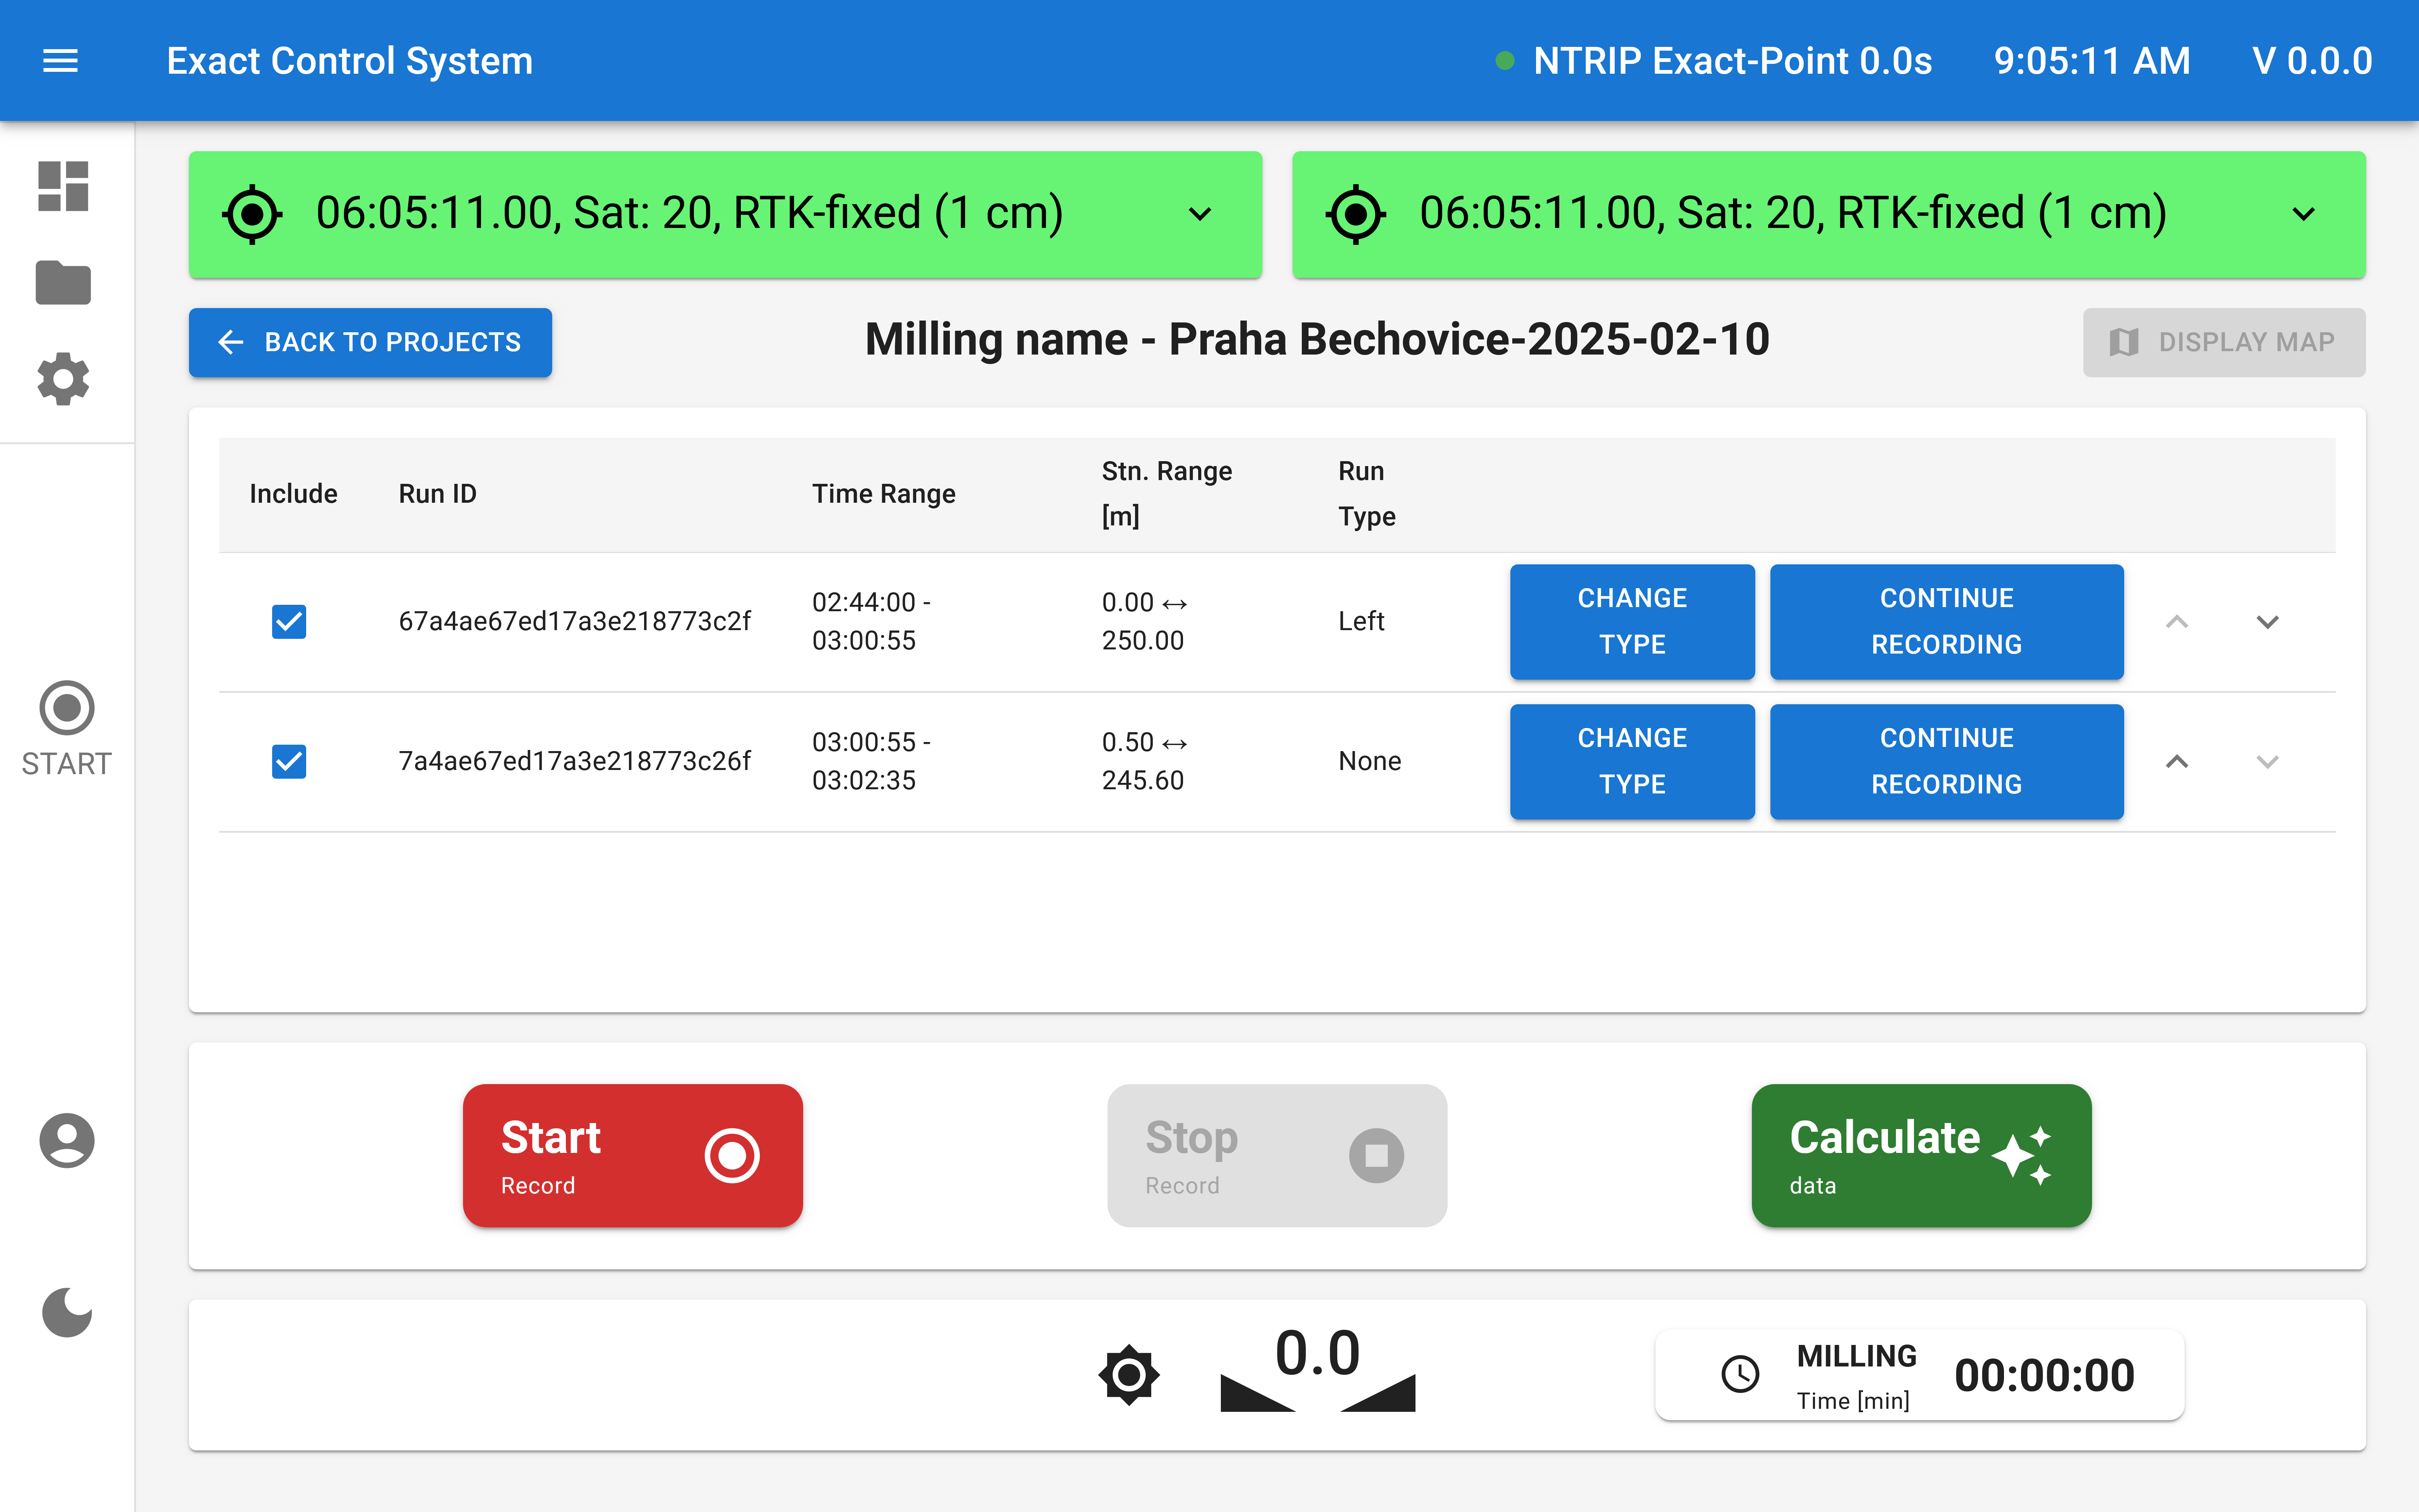Click the START record icon in sidebar
This screenshot has width=2419, height=1512.
(x=66, y=708)
